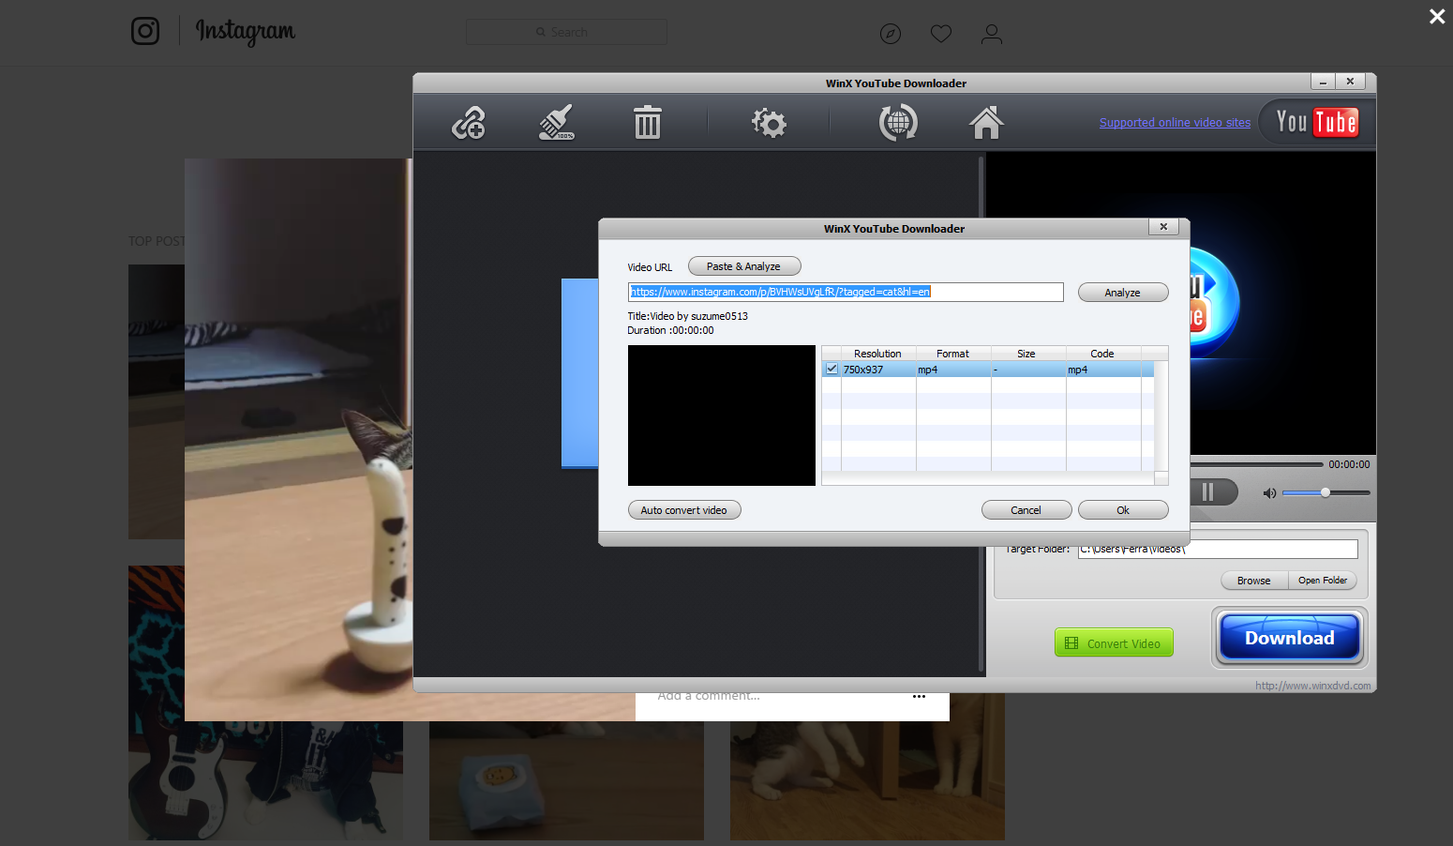
Task: Uncheck the 750x937 mp4 resolution checkbox
Action: tap(831, 370)
